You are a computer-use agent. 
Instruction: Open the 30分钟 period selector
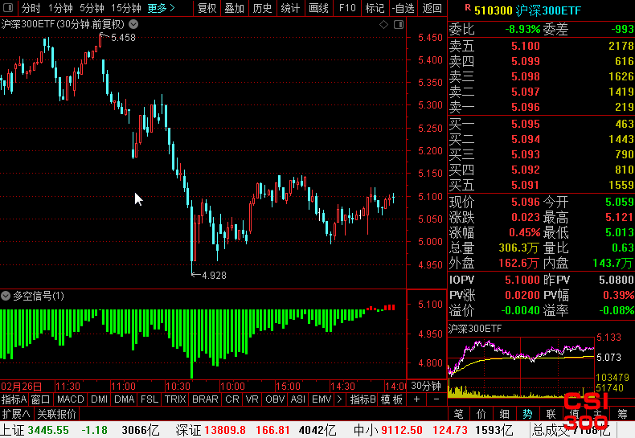(426, 386)
